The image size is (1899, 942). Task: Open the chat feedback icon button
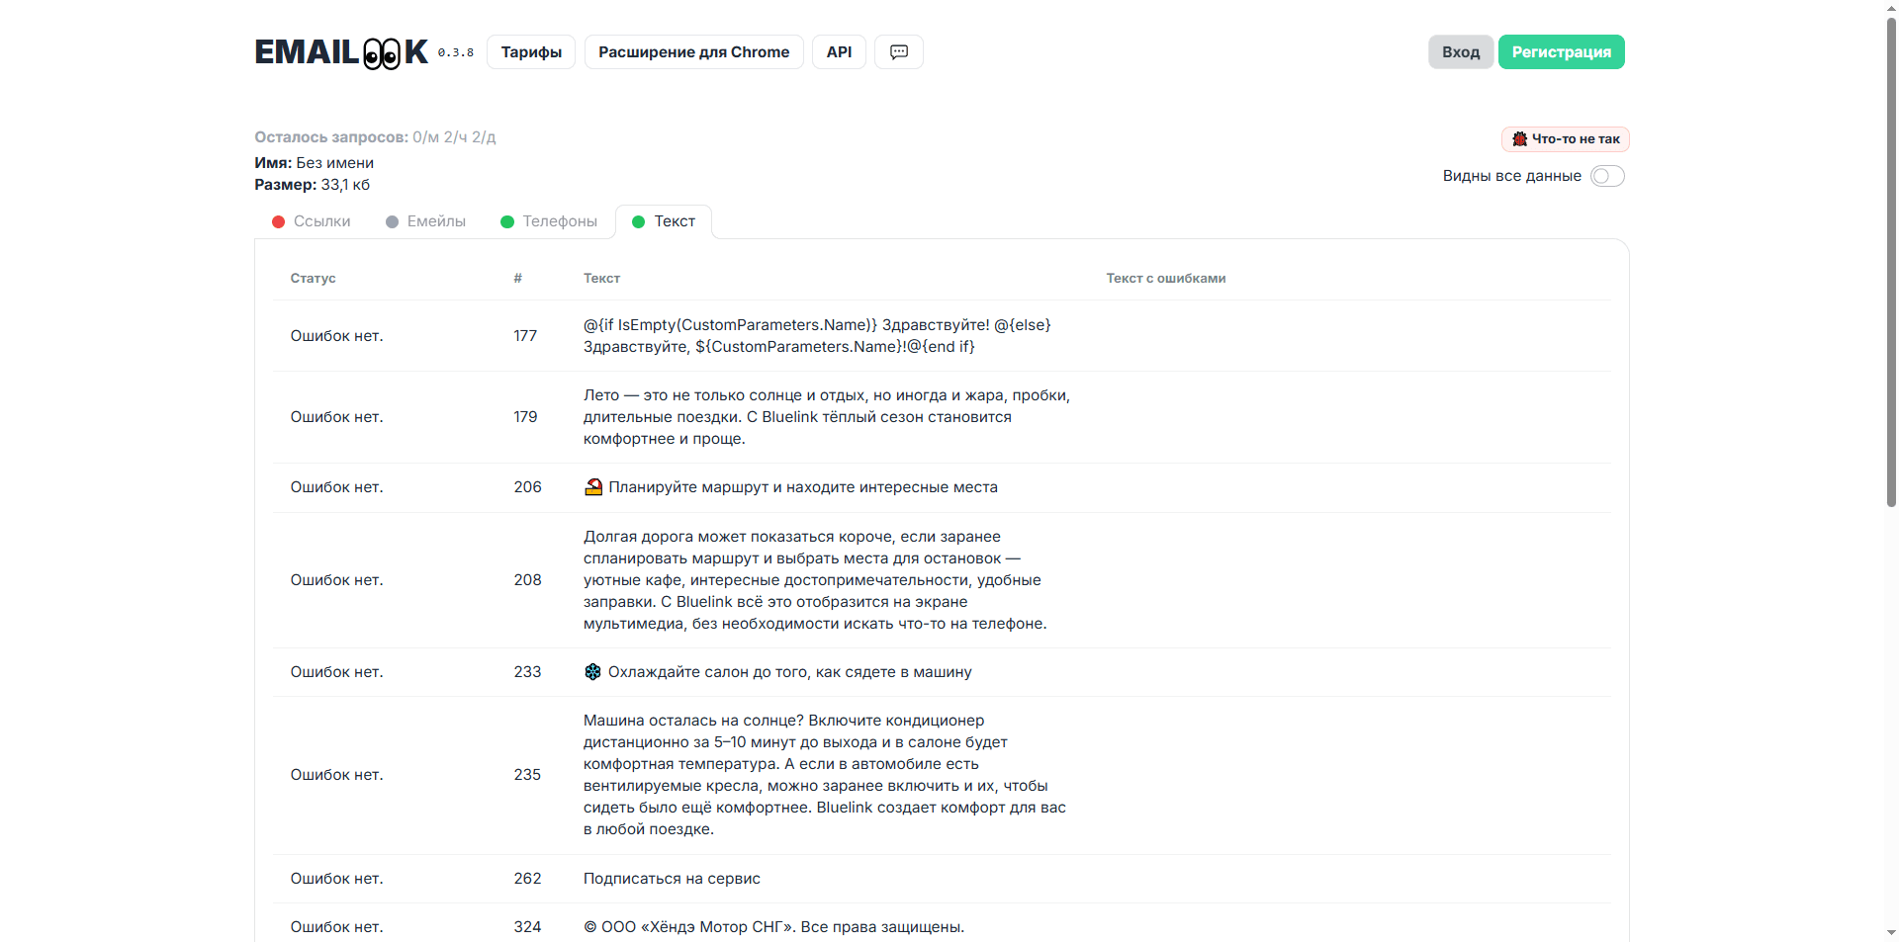click(899, 52)
